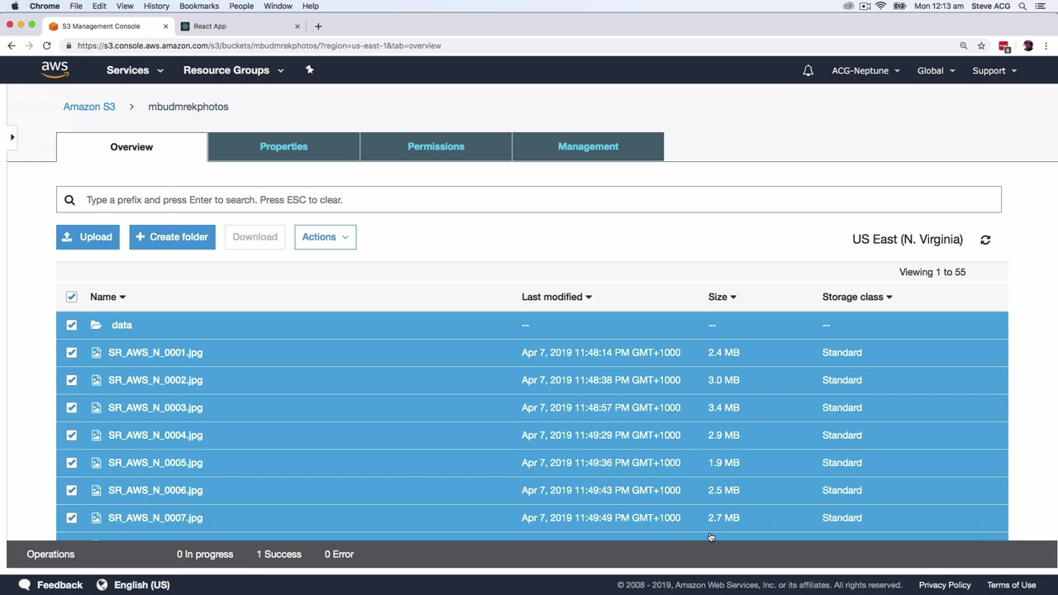The image size is (1058, 595).
Task: Bookmark this page with the star icon
Action: (981, 46)
